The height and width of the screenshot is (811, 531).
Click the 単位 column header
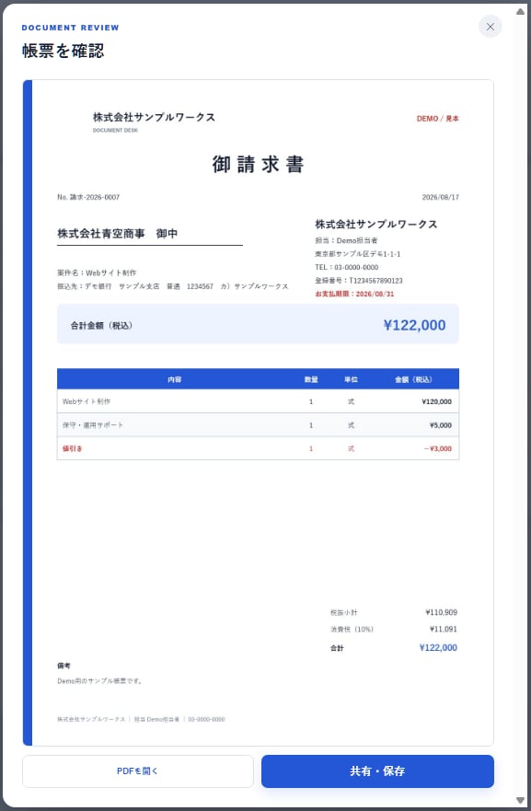click(x=351, y=379)
